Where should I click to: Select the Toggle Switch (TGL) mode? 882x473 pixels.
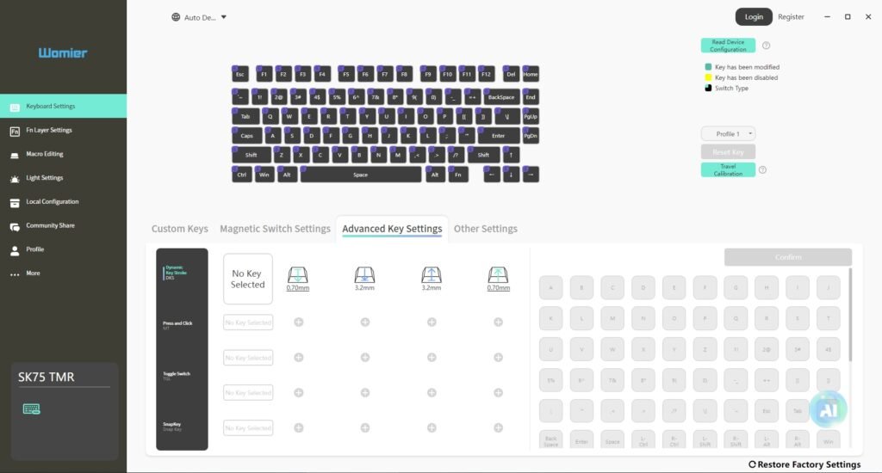tap(177, 375)
